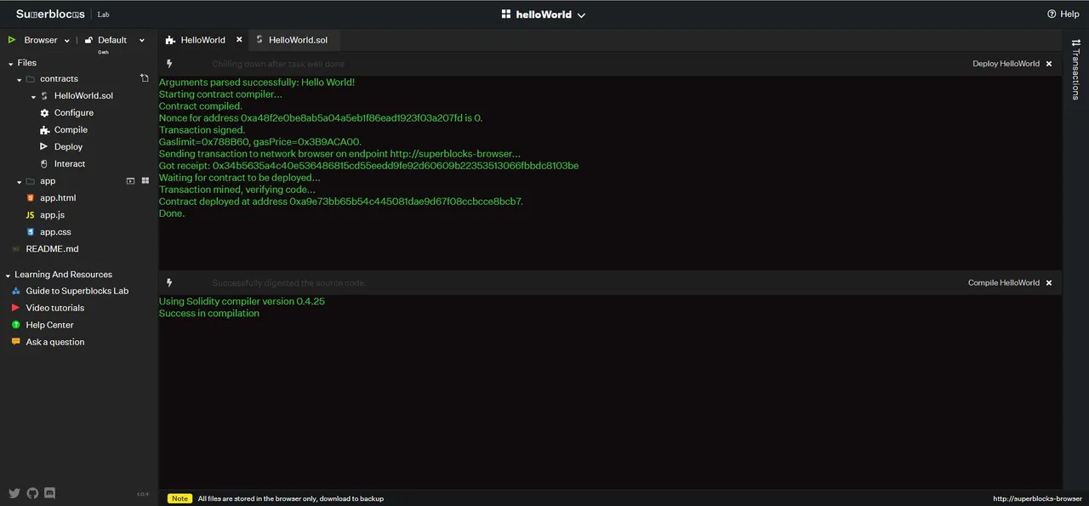Collapse the HelloWorld.sol tree item
Screen dimensions: 1089x506
click(x=33, y=96)
